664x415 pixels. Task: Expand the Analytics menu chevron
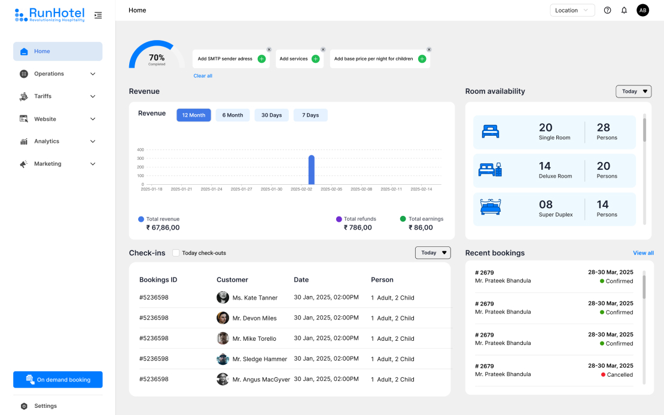(x=93, y=142)
